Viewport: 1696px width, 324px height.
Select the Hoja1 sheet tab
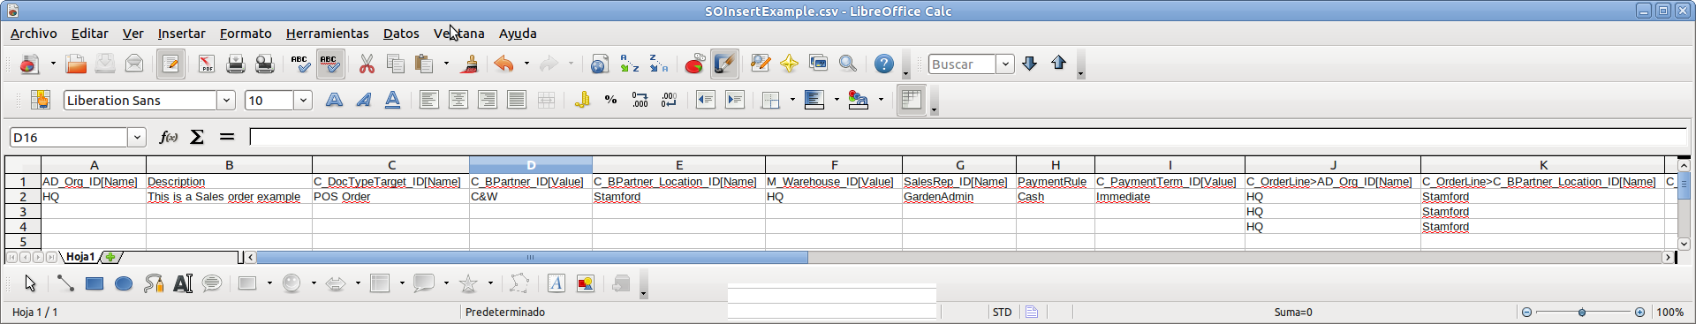(x=80, y=257)
